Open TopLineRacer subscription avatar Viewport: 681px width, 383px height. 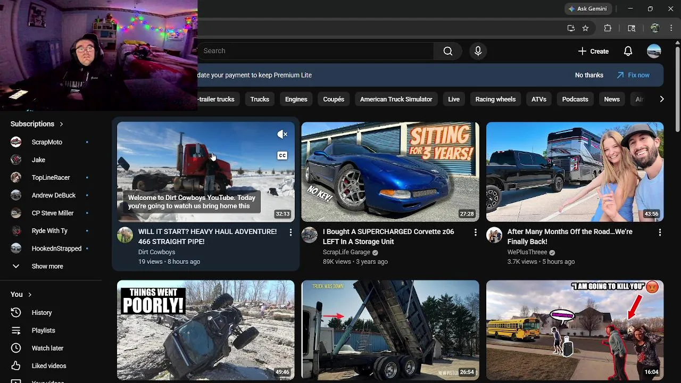(16, 178)
